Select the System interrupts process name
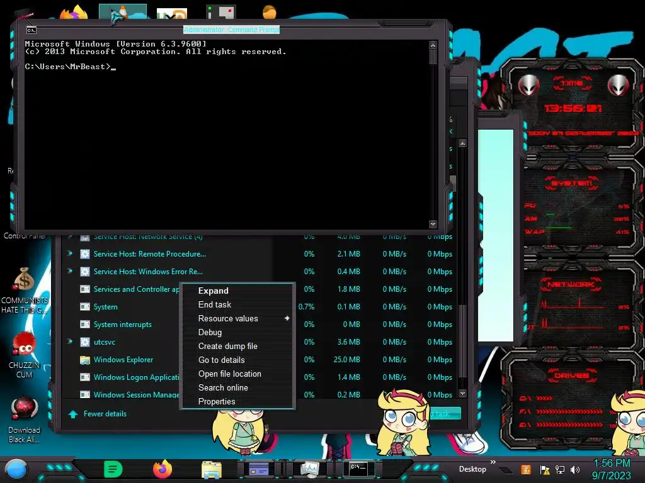645x483 pixels. [123, 325]
